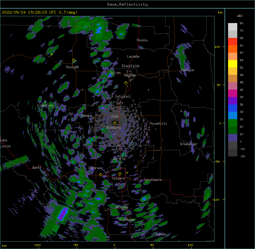Click the 100 tick label on the right axis
Screen dimensions: 255x249
tap(217, 47)
